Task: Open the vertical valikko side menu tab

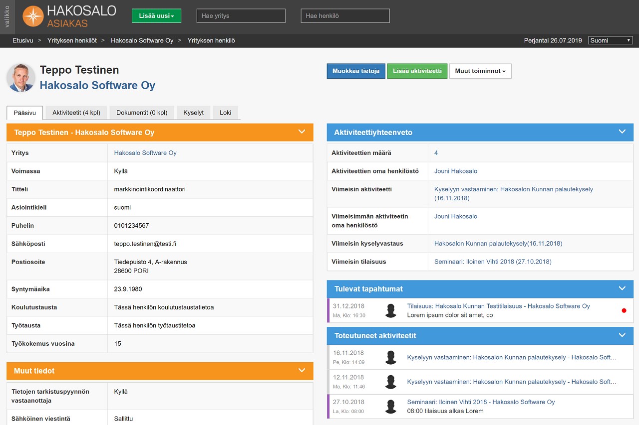Action: click(7, 17)
